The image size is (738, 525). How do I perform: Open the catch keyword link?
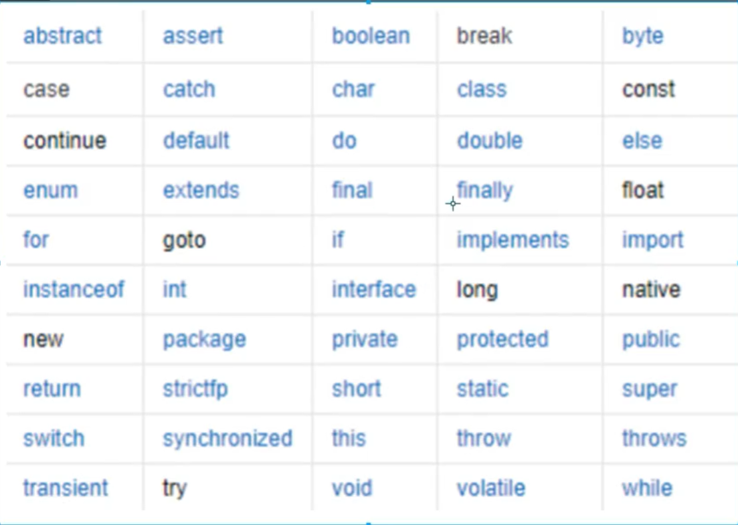189,89
